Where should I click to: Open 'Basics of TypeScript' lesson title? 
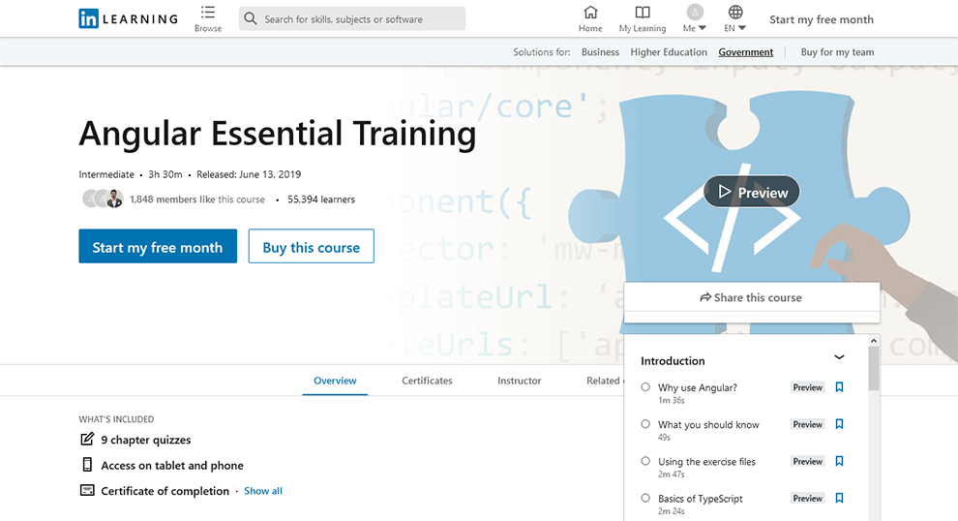[701, 499]
